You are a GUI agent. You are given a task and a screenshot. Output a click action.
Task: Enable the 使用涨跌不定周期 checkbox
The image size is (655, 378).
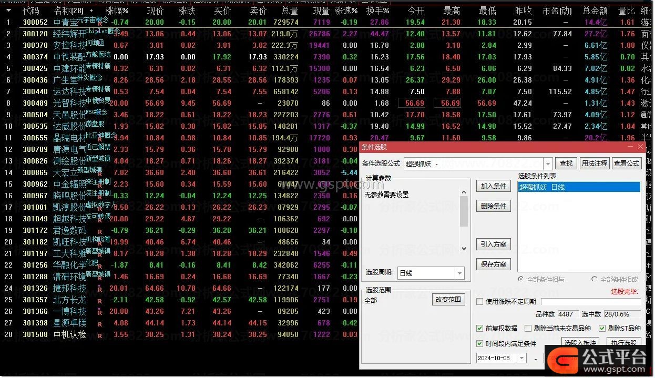(479, 301)
